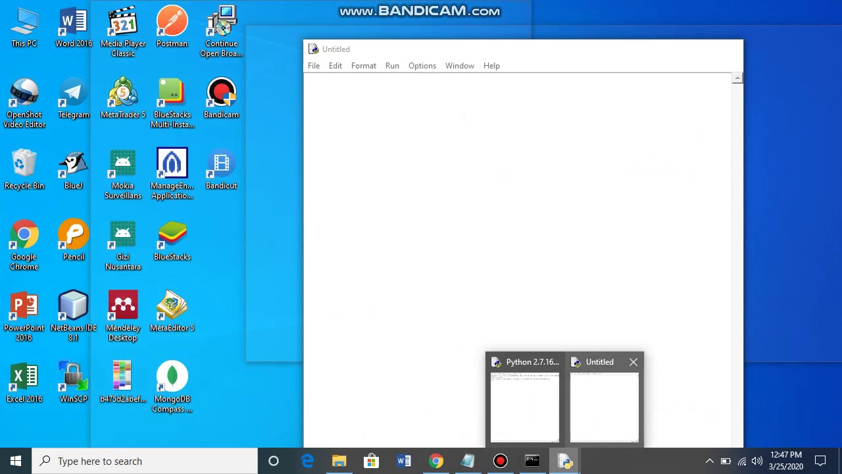Select Gizi Nusantara desktop icon
Screen dimensions: 842x474
tap(123, 246)
